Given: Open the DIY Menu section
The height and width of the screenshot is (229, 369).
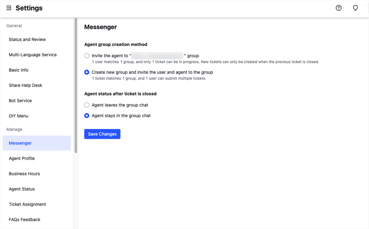Looking at the screenshot, I should 18,116.
